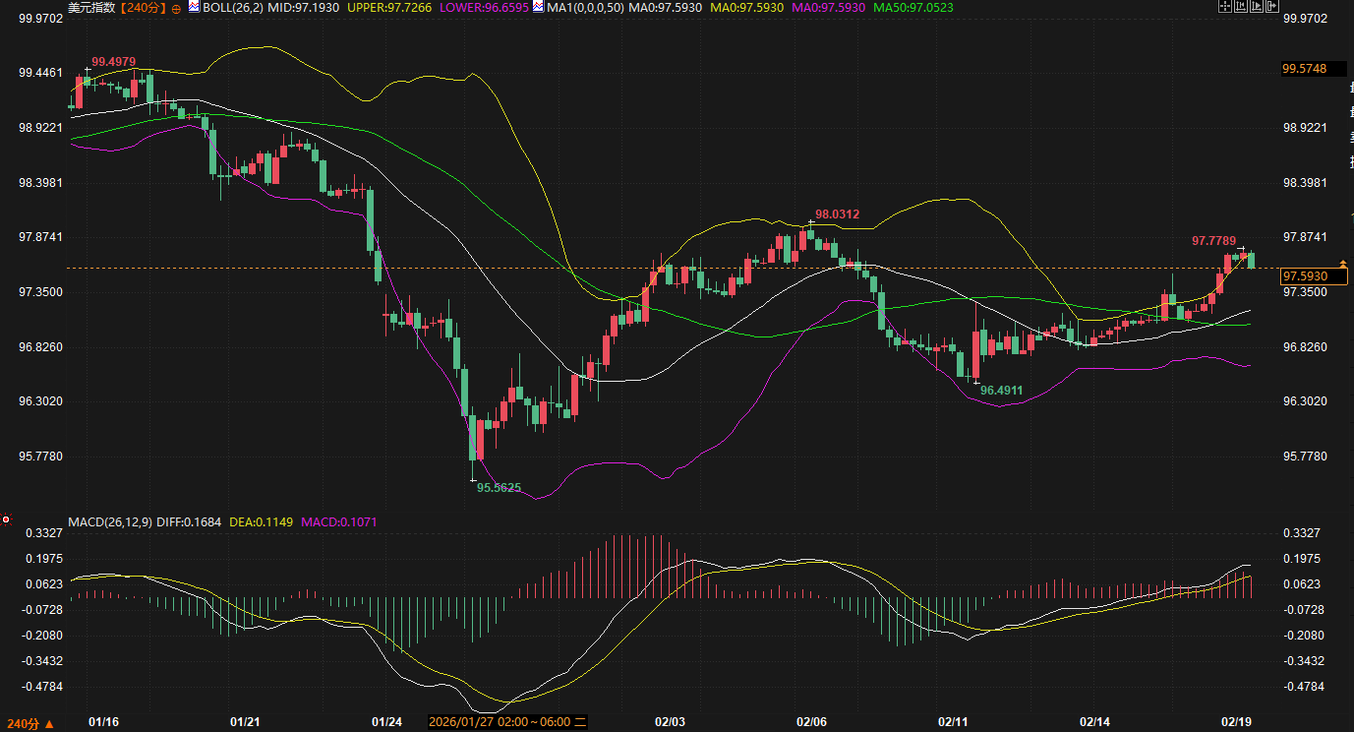This screenshot has height=732, width=1354.
Task: Click the rightmost chart tool icon at top right
Action: tap(1272, 7)
